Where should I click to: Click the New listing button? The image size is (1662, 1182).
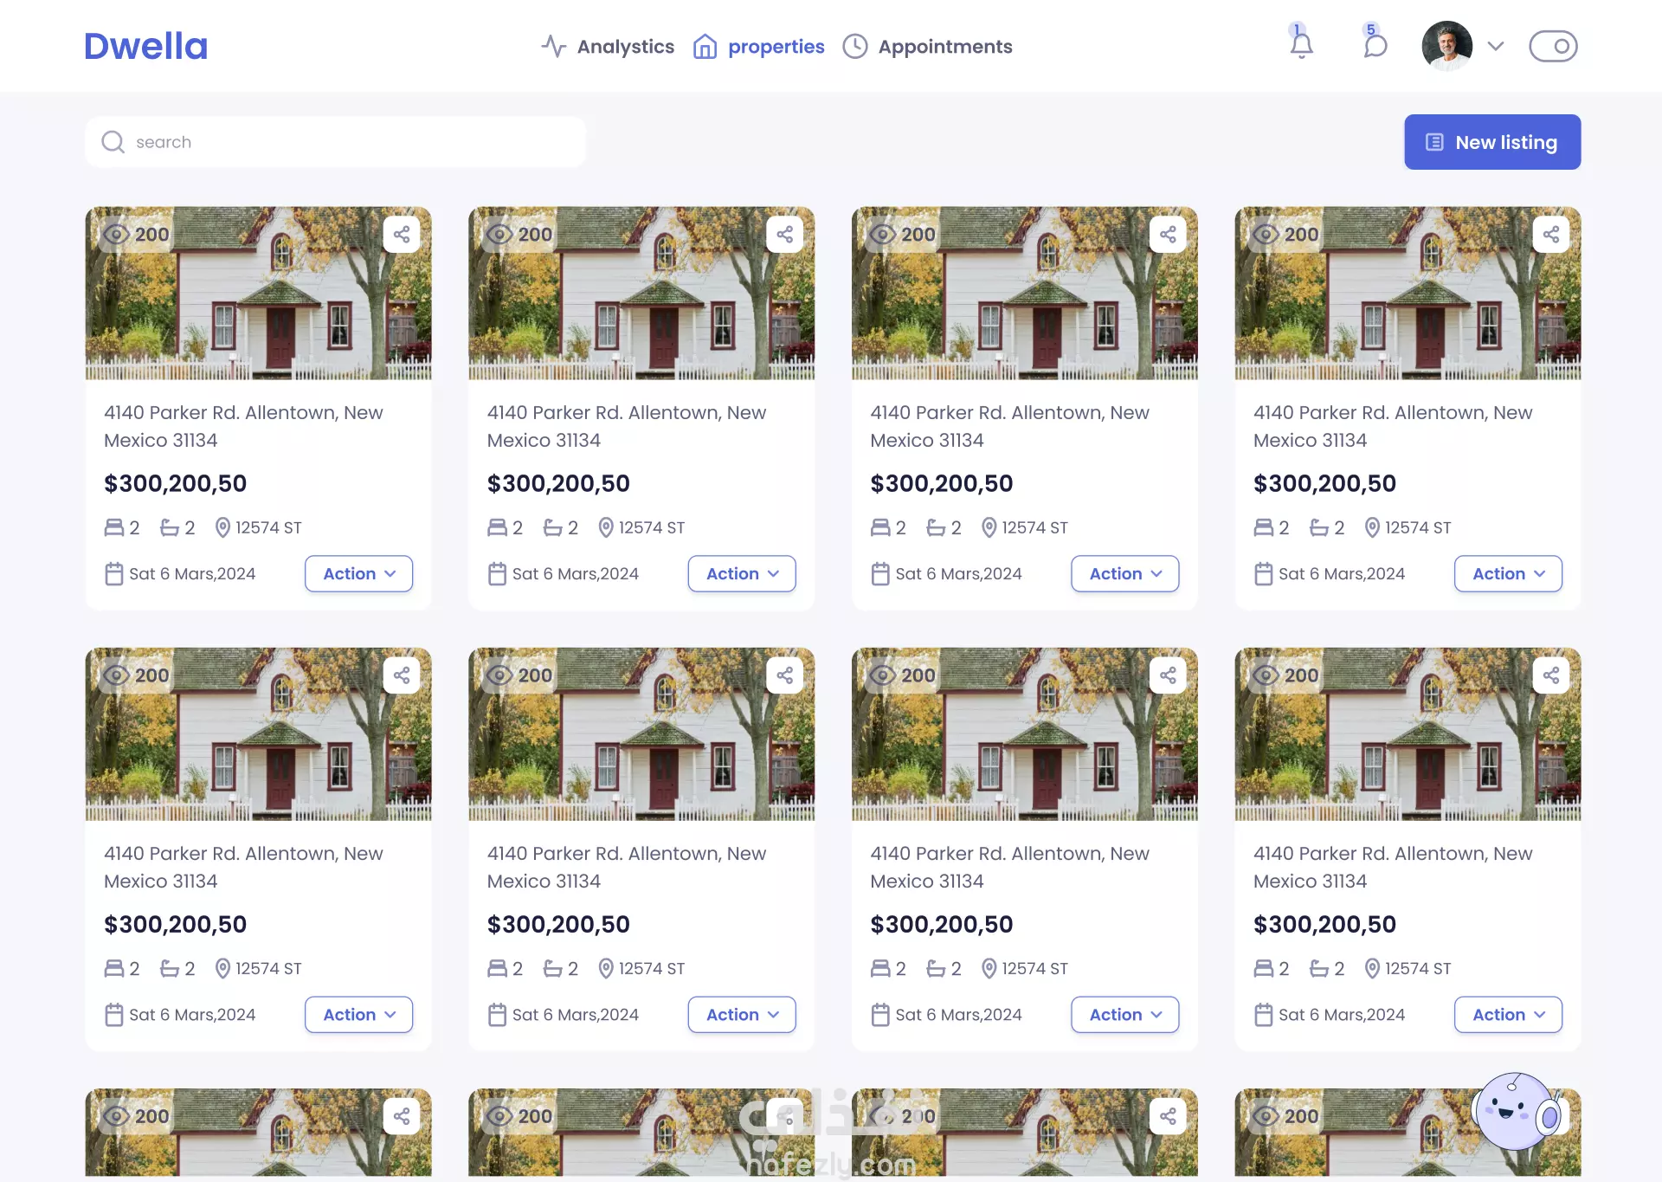pyautogui.click(x=1492, y=142)
